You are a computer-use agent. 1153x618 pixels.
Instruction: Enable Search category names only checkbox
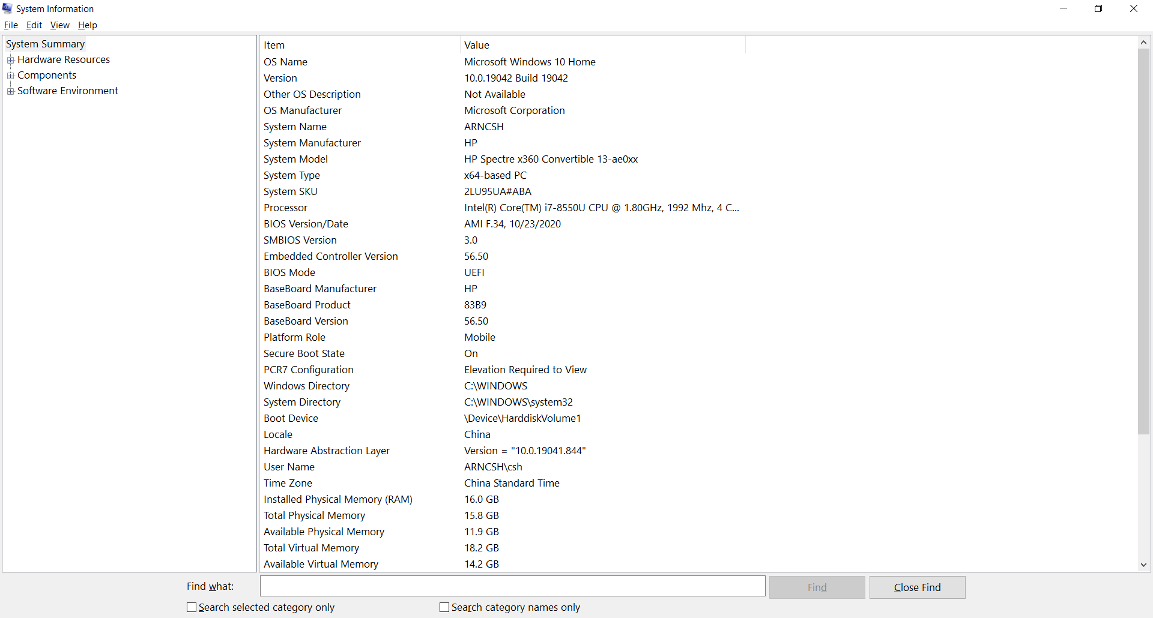point(444,607)
